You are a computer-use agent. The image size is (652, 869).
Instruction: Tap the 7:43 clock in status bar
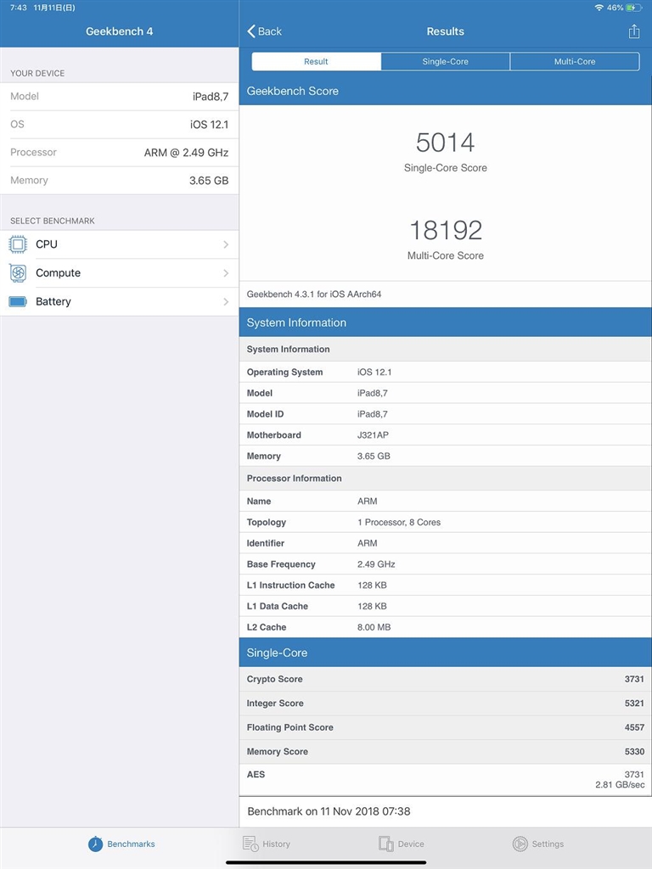coord(19,8)
